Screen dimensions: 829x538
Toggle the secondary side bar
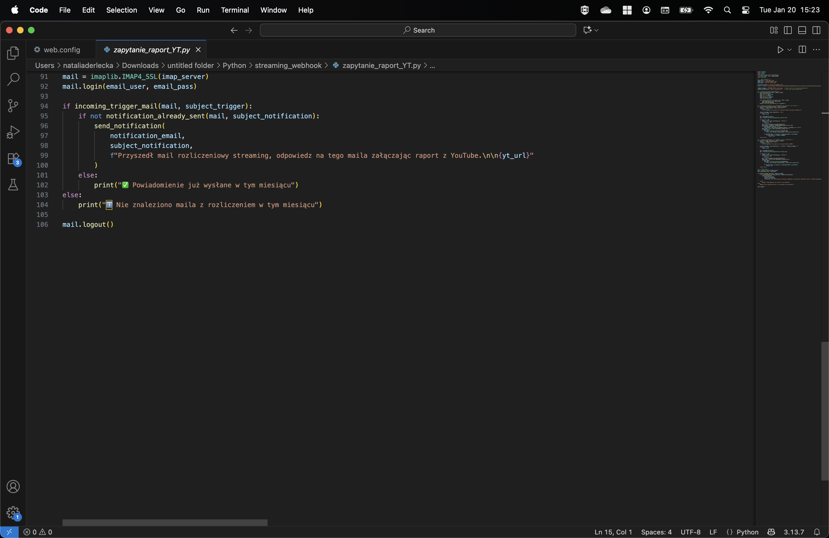click(x=816, y=30)
